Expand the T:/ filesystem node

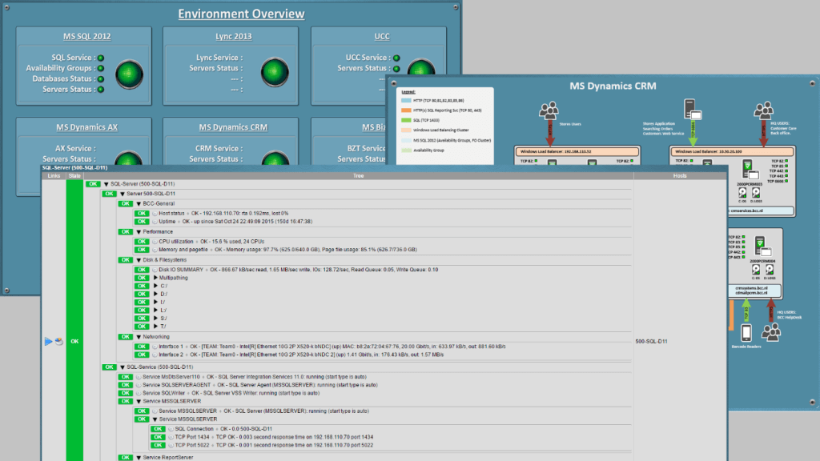155,327
